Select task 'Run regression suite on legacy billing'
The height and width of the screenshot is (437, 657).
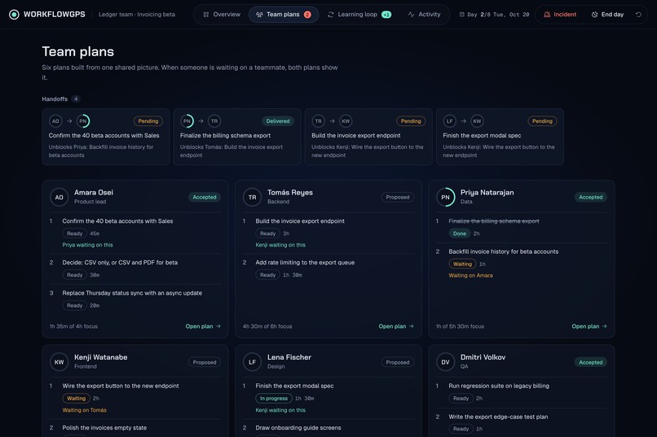499,386
